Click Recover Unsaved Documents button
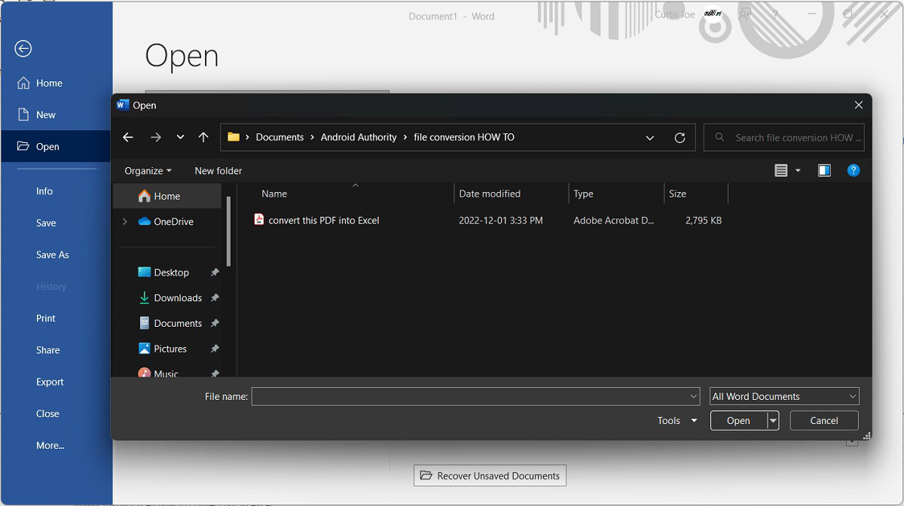 490,476
